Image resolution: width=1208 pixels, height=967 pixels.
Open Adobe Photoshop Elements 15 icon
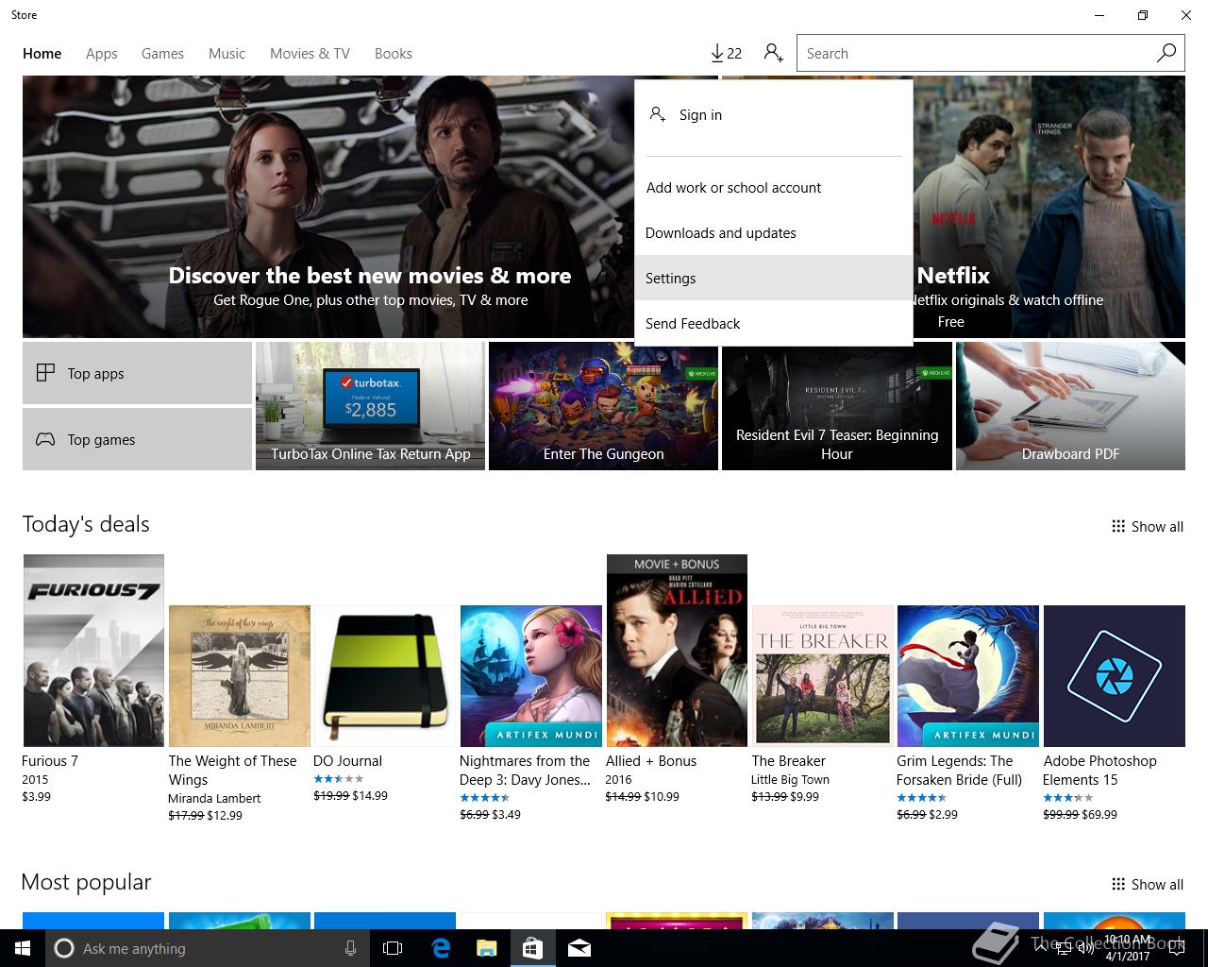coord(1115,676)
